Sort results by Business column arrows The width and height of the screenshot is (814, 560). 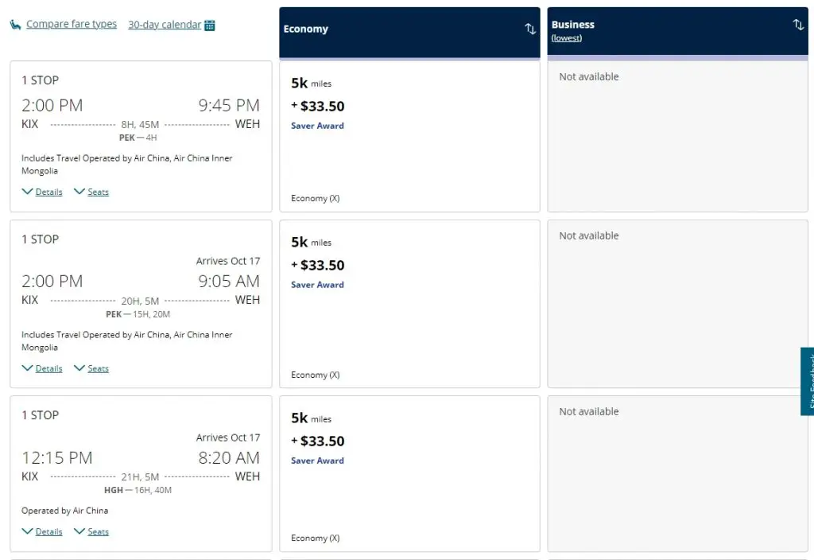tap(798, 25)
